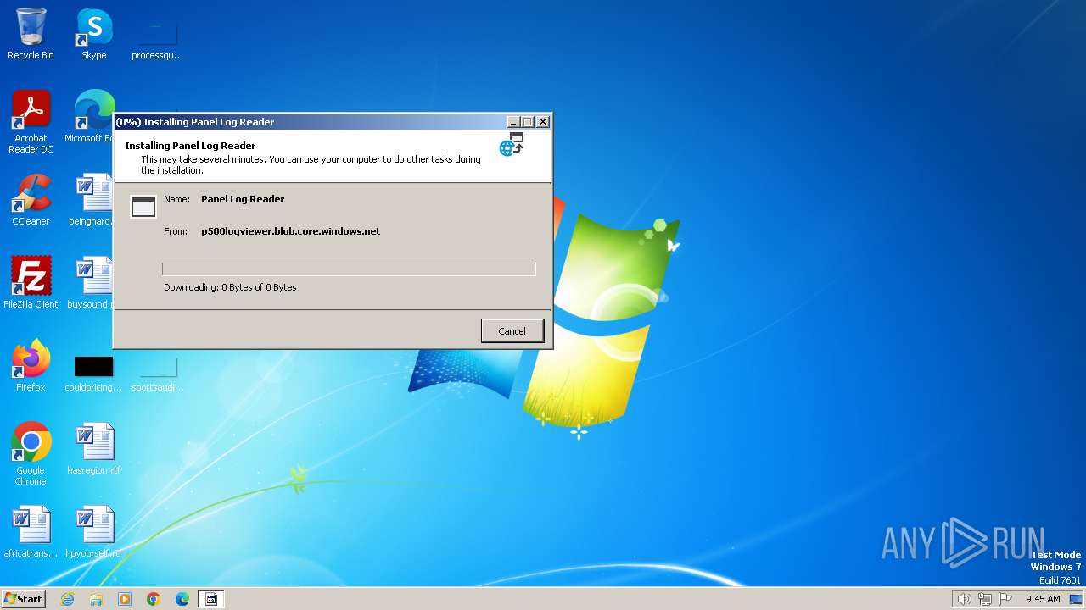This screenshot has width=1086, height=610.
Task: Switch to the installer taskbar button
Action: (x=211, y=599)
